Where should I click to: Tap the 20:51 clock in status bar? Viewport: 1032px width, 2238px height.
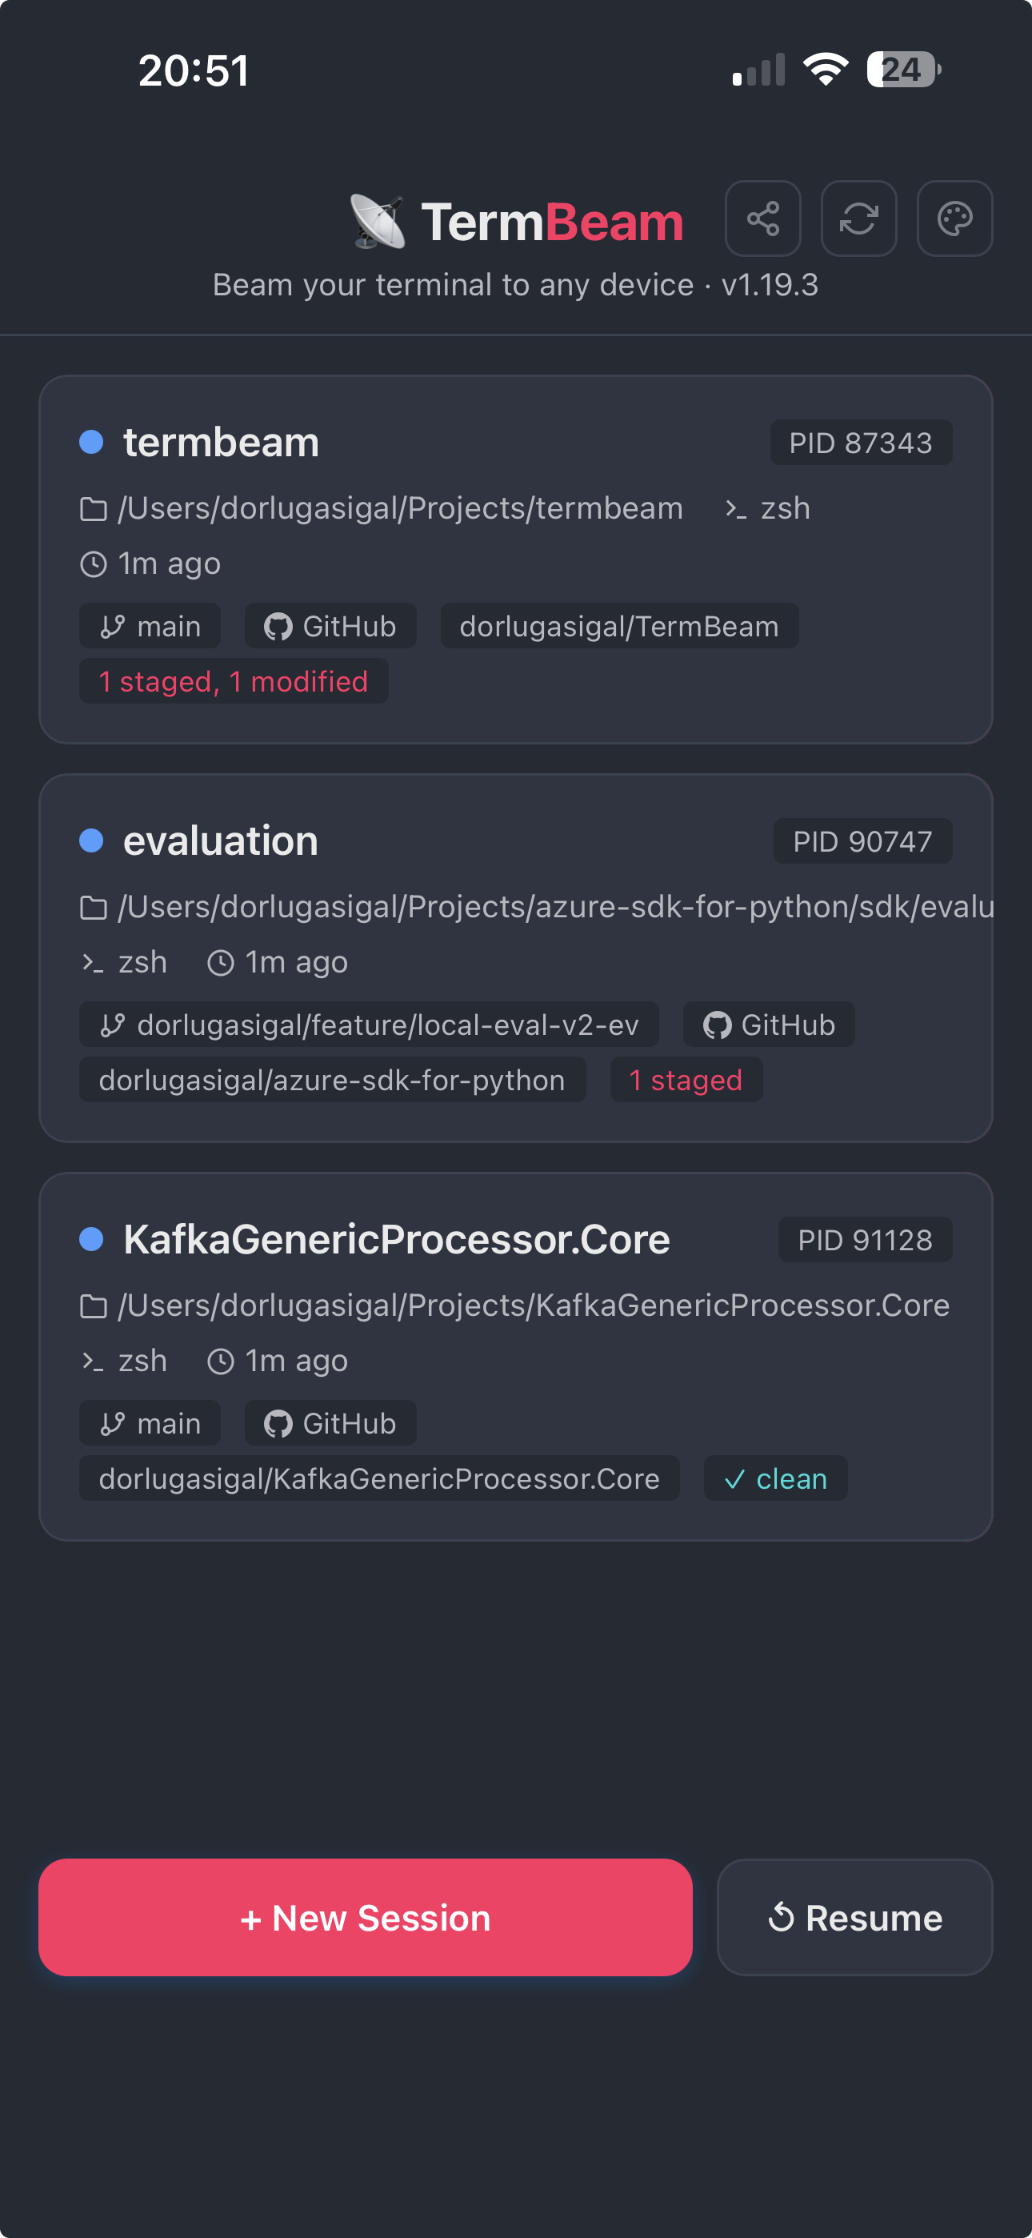pos(194,70)
